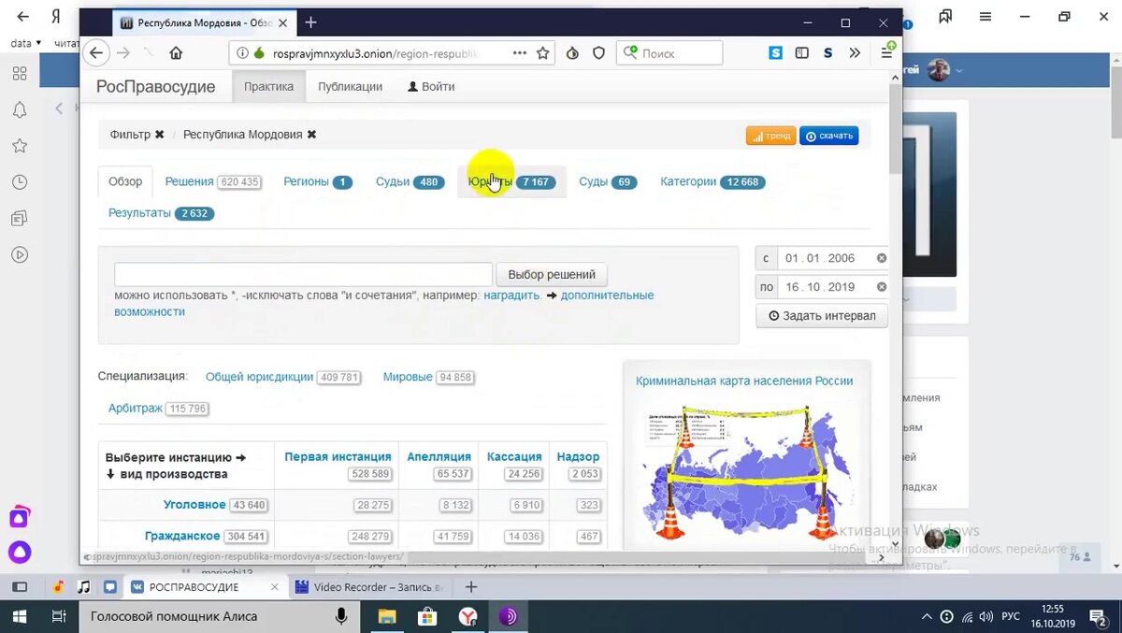Click the decision search text field
The height and width of the screenshot is (633, 1122).
coord(303,275)
